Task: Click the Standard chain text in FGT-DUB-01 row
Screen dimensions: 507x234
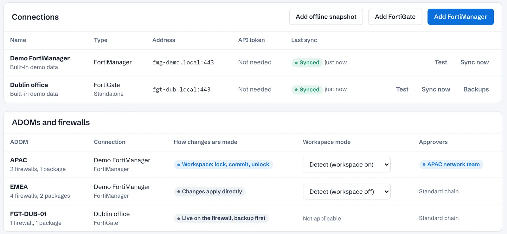Action: (x=439, y=218)
